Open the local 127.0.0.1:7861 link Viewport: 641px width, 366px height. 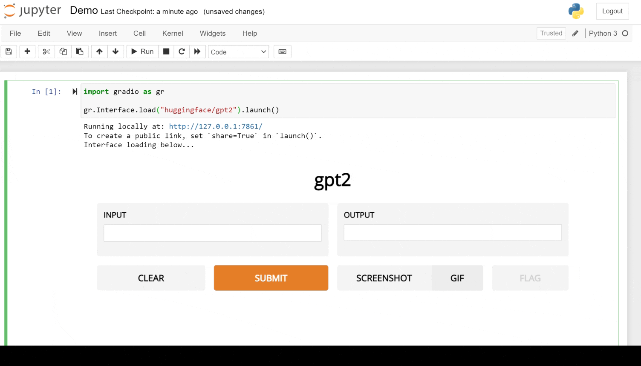point(216,126)
